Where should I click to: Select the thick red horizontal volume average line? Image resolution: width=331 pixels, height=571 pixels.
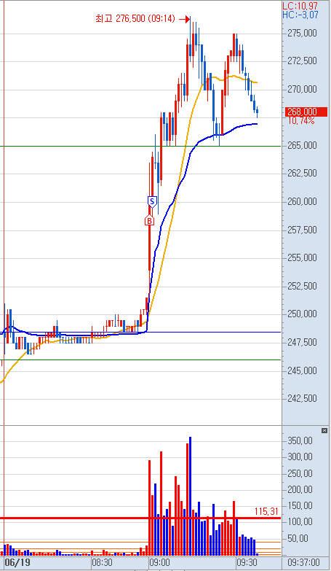click(x=140, y=518)
